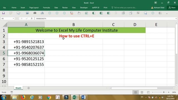Click the zoom in plus button
178x100 pixels.
click(x=169, y=92)
